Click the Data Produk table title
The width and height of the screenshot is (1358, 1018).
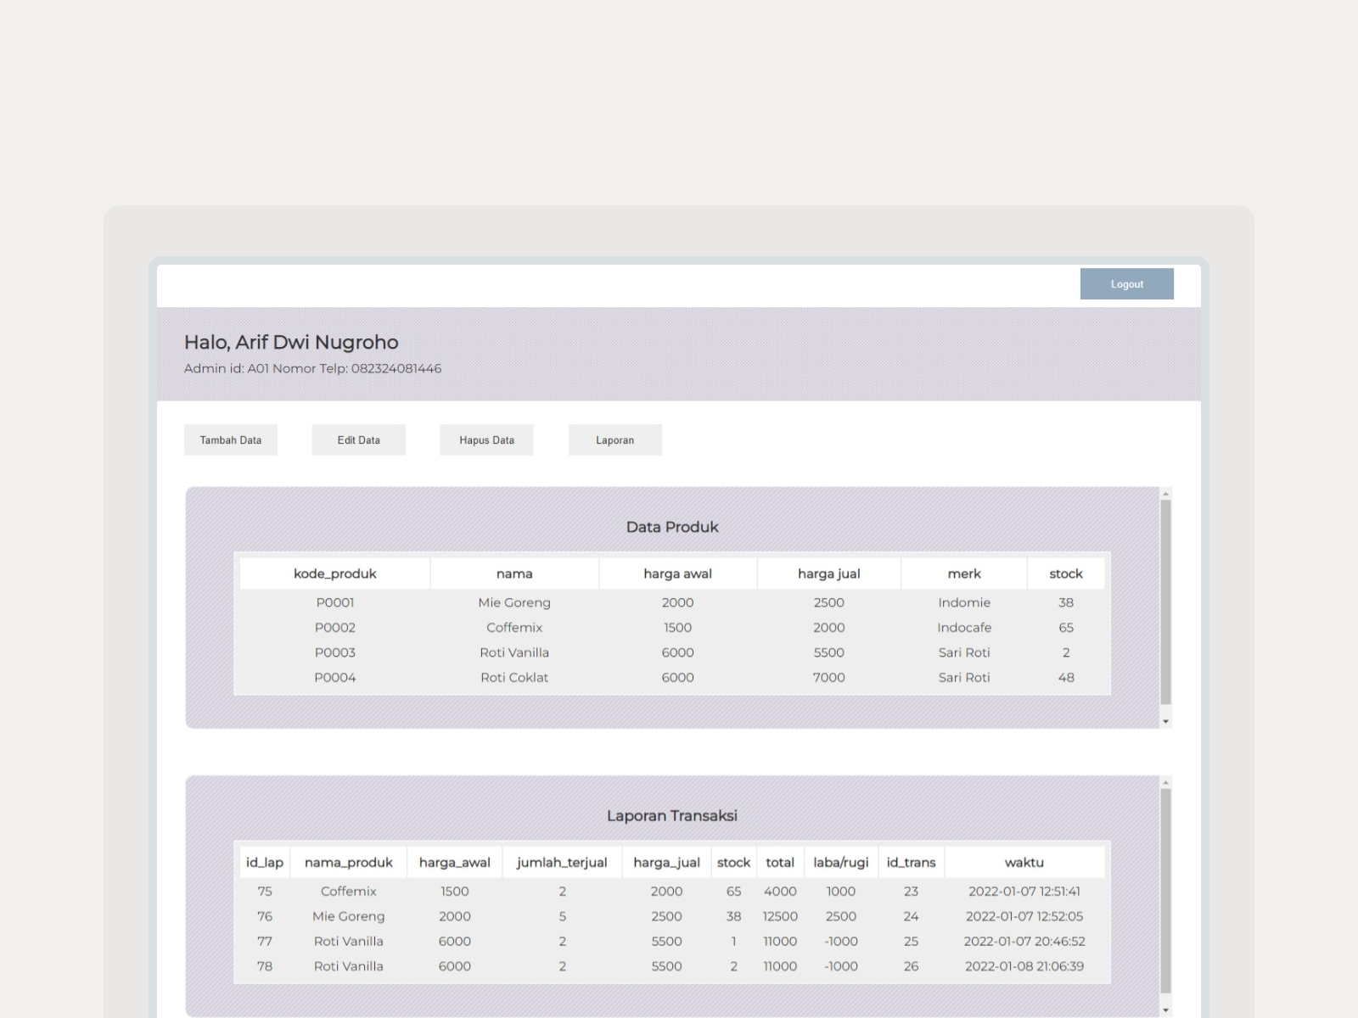[672, 527]
